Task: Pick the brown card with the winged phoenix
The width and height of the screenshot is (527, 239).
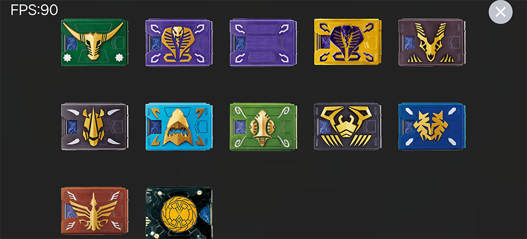Action: (94, 211)
